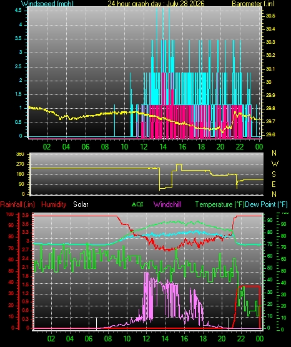The width and height of the screenshot is (291, 347).
Task: Select the "Dew Point (°F)" legend label
Action: coord(267,204)
